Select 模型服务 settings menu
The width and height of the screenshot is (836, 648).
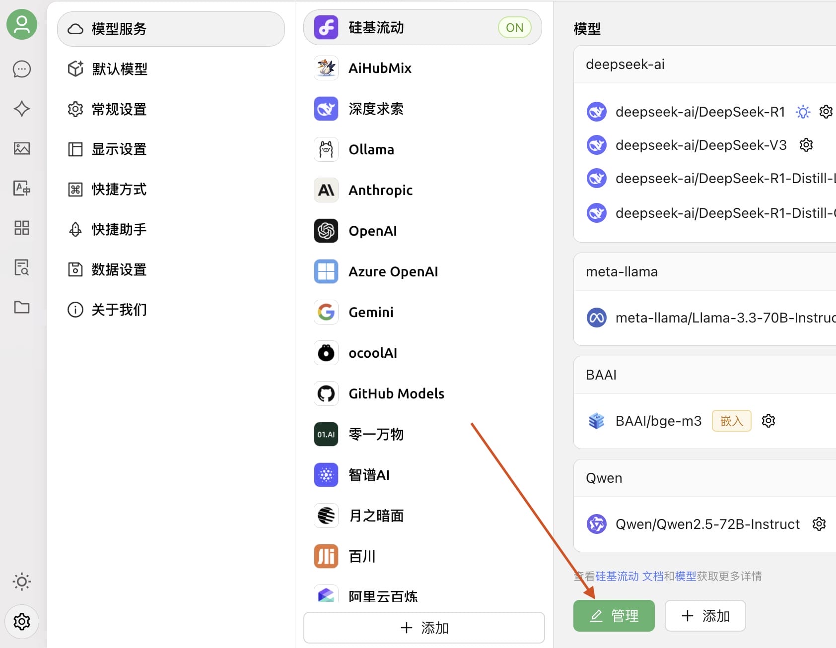point(171,29)
